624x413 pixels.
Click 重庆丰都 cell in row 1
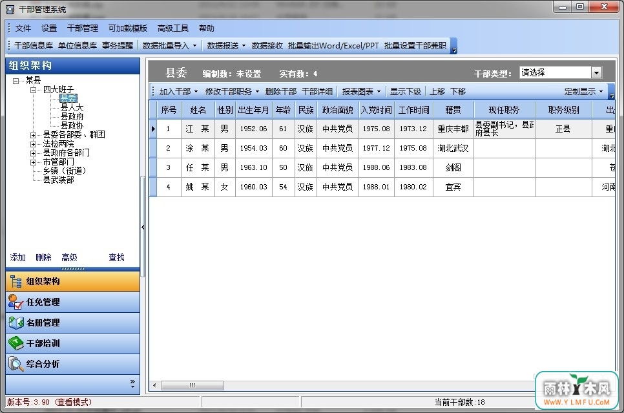click(x=453, y=129)
